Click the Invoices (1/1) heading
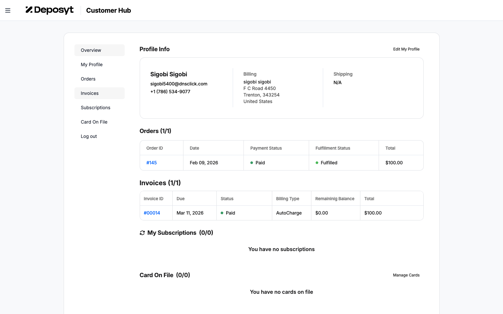 pos(160,183)
